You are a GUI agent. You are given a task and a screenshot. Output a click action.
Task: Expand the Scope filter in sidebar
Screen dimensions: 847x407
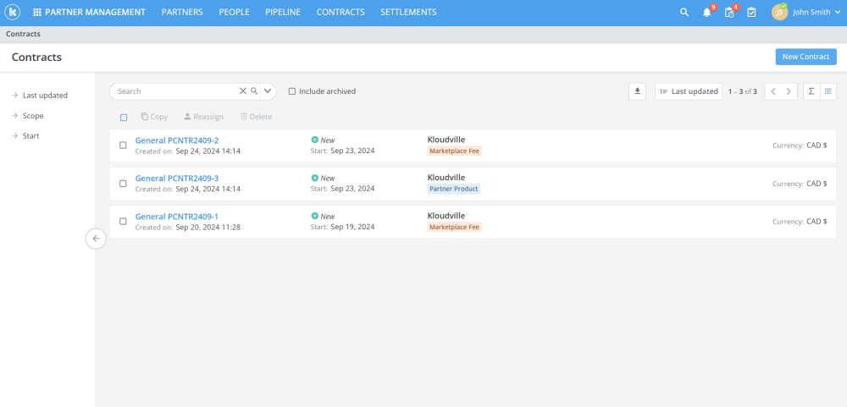pos(28,116)
